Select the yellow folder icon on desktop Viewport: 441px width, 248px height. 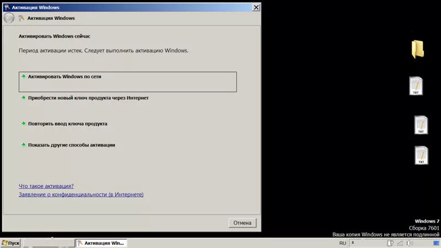click(x=418, y=49)
